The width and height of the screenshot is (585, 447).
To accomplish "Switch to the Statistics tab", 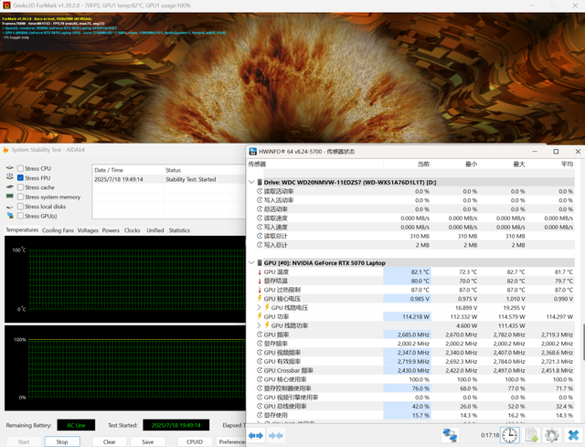I will [x=179, y=230].
